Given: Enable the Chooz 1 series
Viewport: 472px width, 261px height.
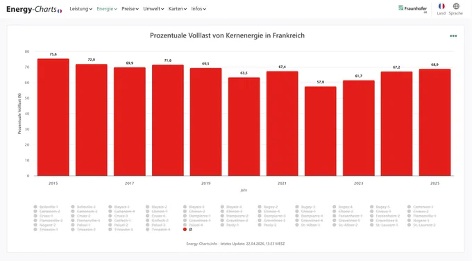Looking at the screenshot, I should 305,211.
